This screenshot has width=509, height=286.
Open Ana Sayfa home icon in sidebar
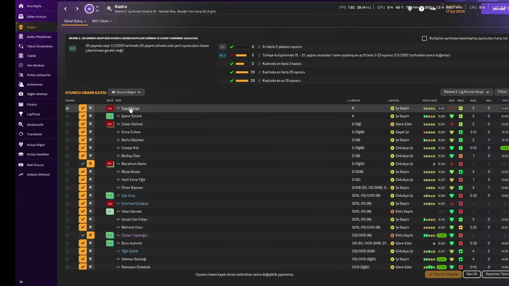[x=21, y=6]
